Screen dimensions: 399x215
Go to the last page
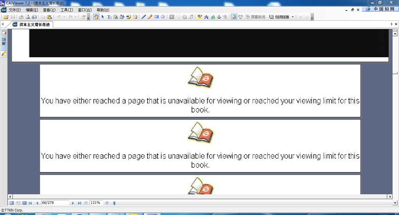79,203
